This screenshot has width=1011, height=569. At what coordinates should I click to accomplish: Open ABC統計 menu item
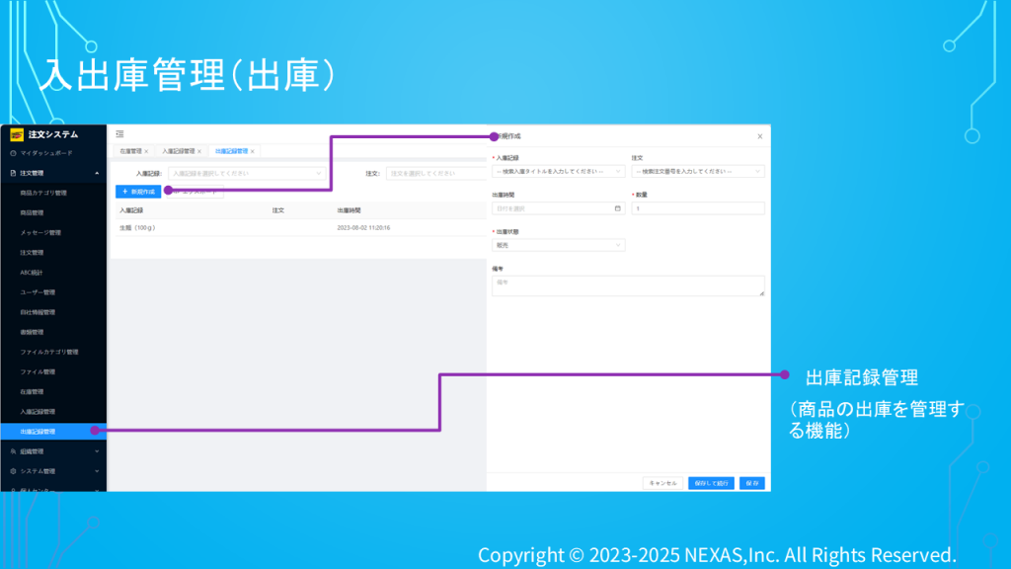click(x=32, y=273)
